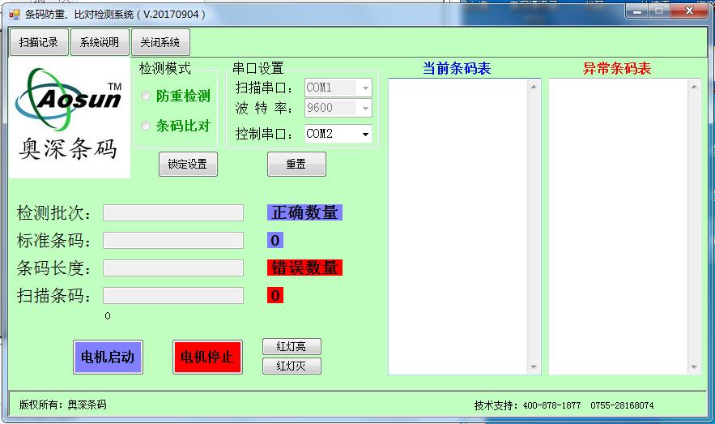Turn on red light with 红灯亮
Viewport: 715px width, 424px height.
coord(292,347)
